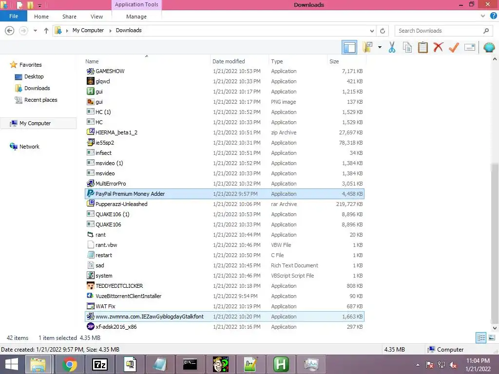This screenshot has width=499, height=374.
Task: Click the Paste clipboard toolbar icon
Action: click(x=422, y=47)
